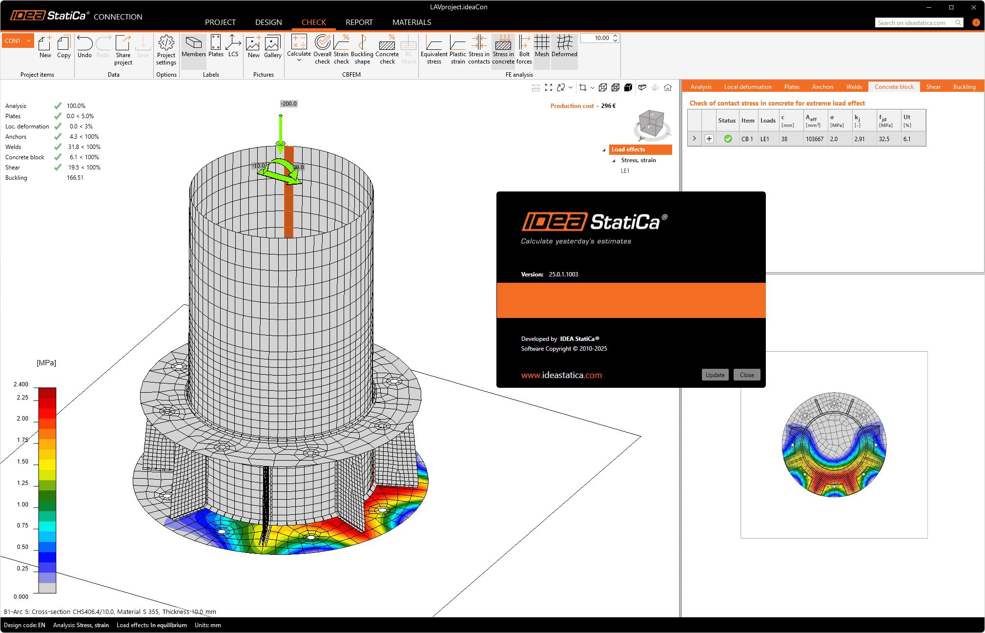985x633 pixels.
Task: Open the Welds results tab
Action: point(854,86)
